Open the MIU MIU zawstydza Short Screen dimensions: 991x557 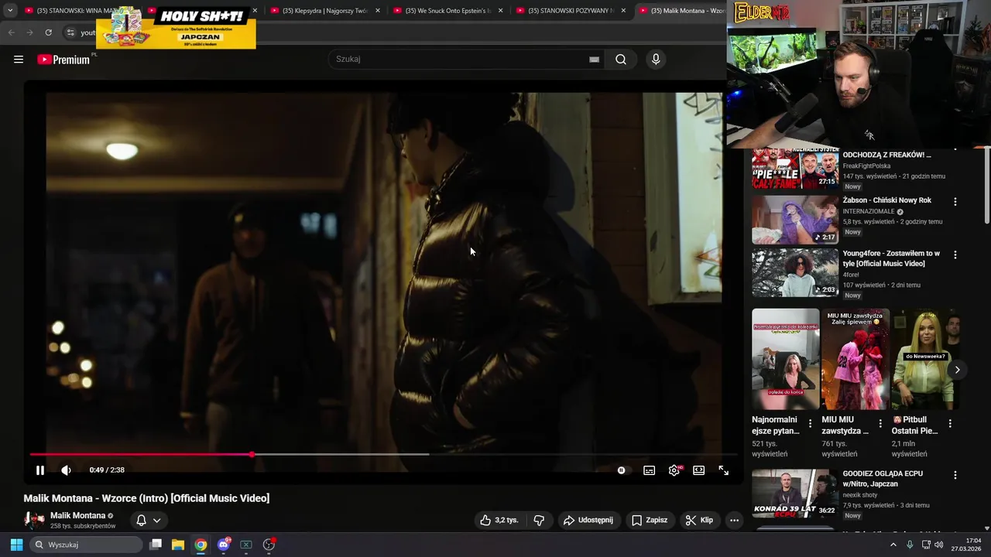point(855,359)
